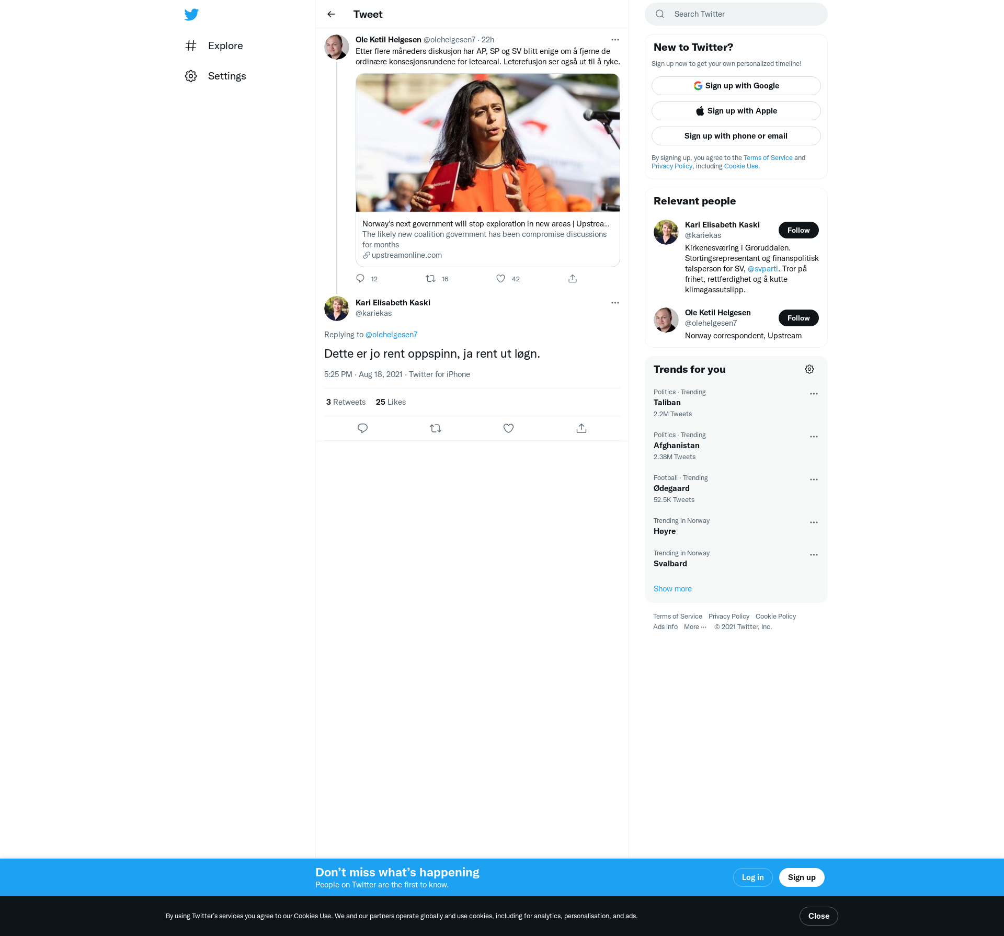Image resolution: width=1004 pixels, height=936 pixels.
Task: Reply icon with 12 replies
Action: point(360,279)
